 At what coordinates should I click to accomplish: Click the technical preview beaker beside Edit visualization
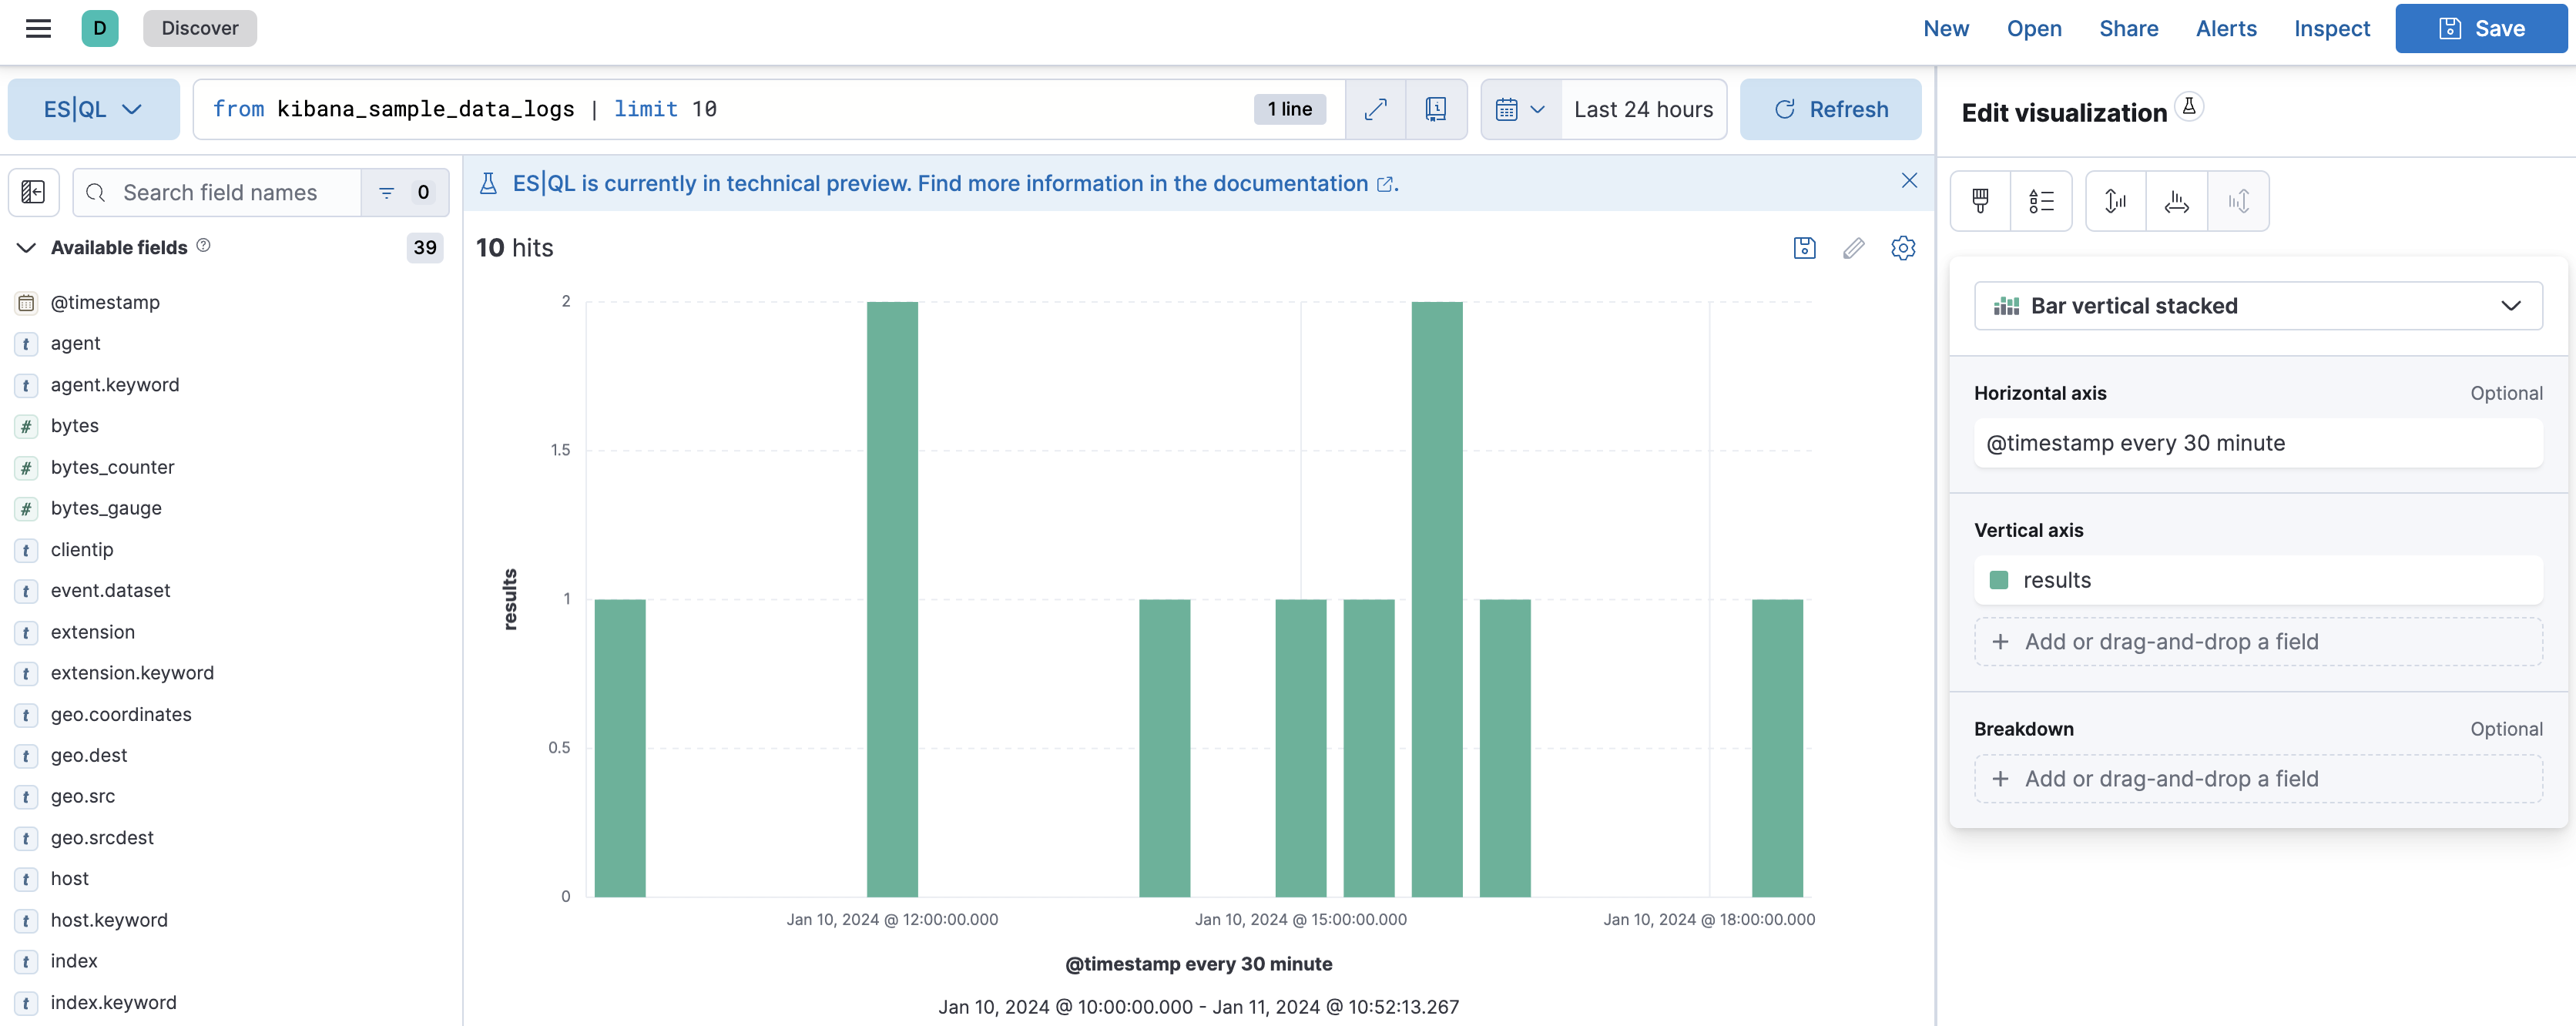2189,106
